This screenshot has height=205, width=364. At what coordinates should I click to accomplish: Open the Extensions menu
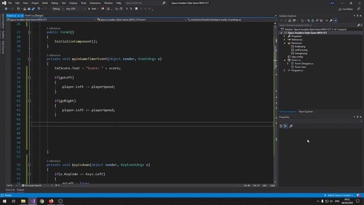coord(95,3)
